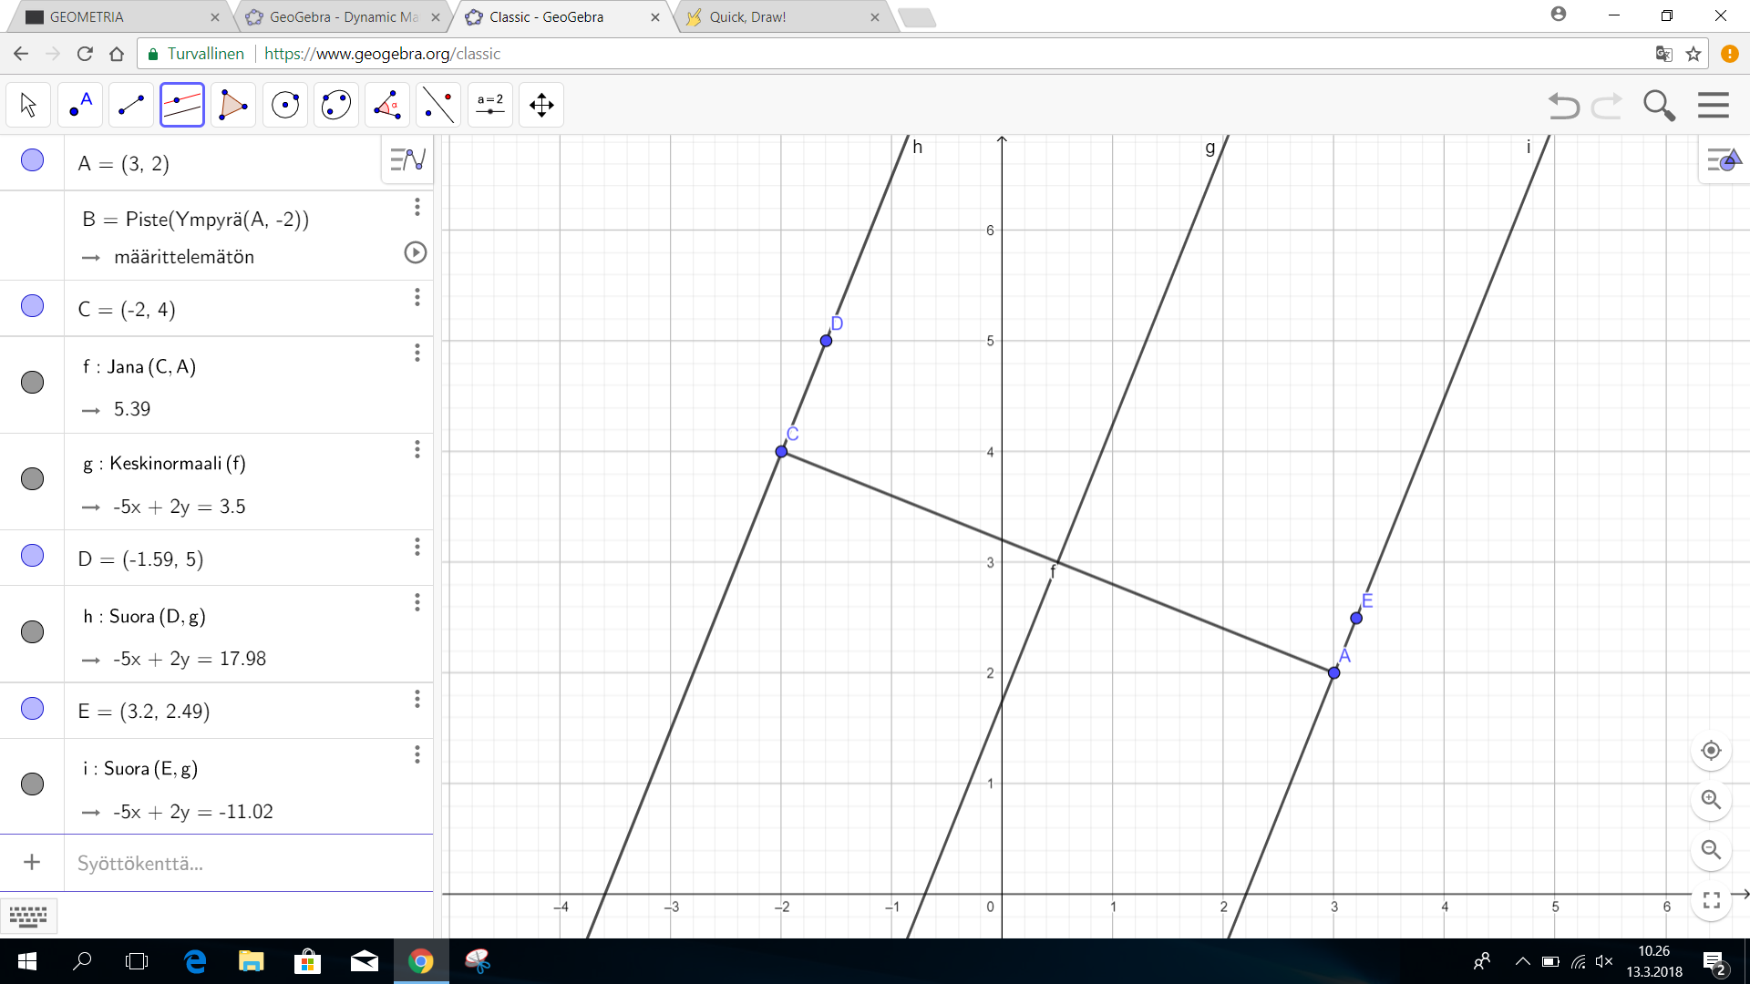
Task: Open the main hamburger menu
Action: [x=1713, y=106]
